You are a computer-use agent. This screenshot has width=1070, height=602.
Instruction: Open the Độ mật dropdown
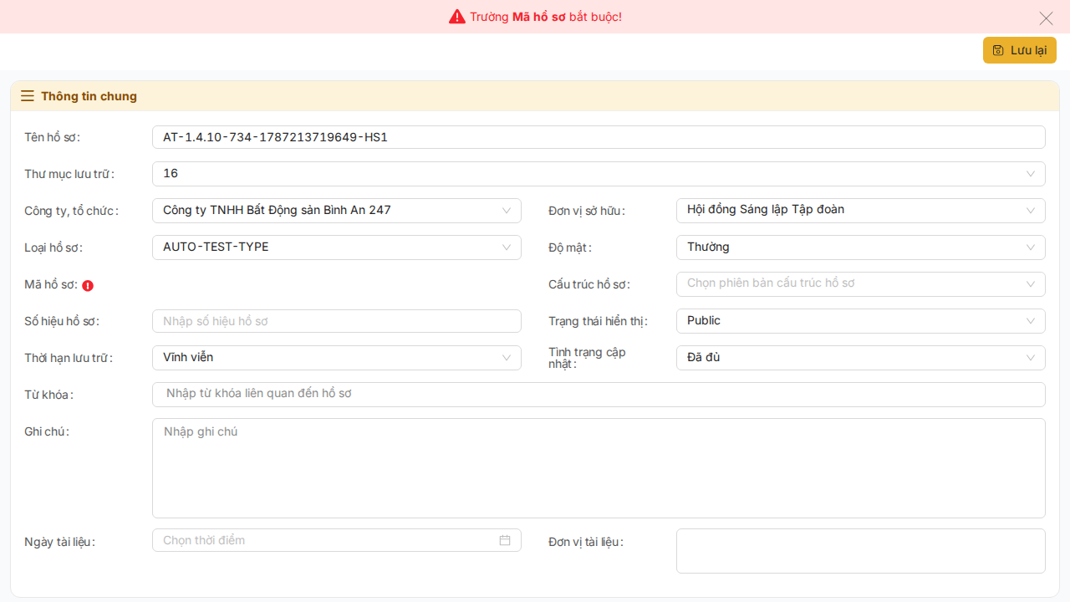coord(861,247)
